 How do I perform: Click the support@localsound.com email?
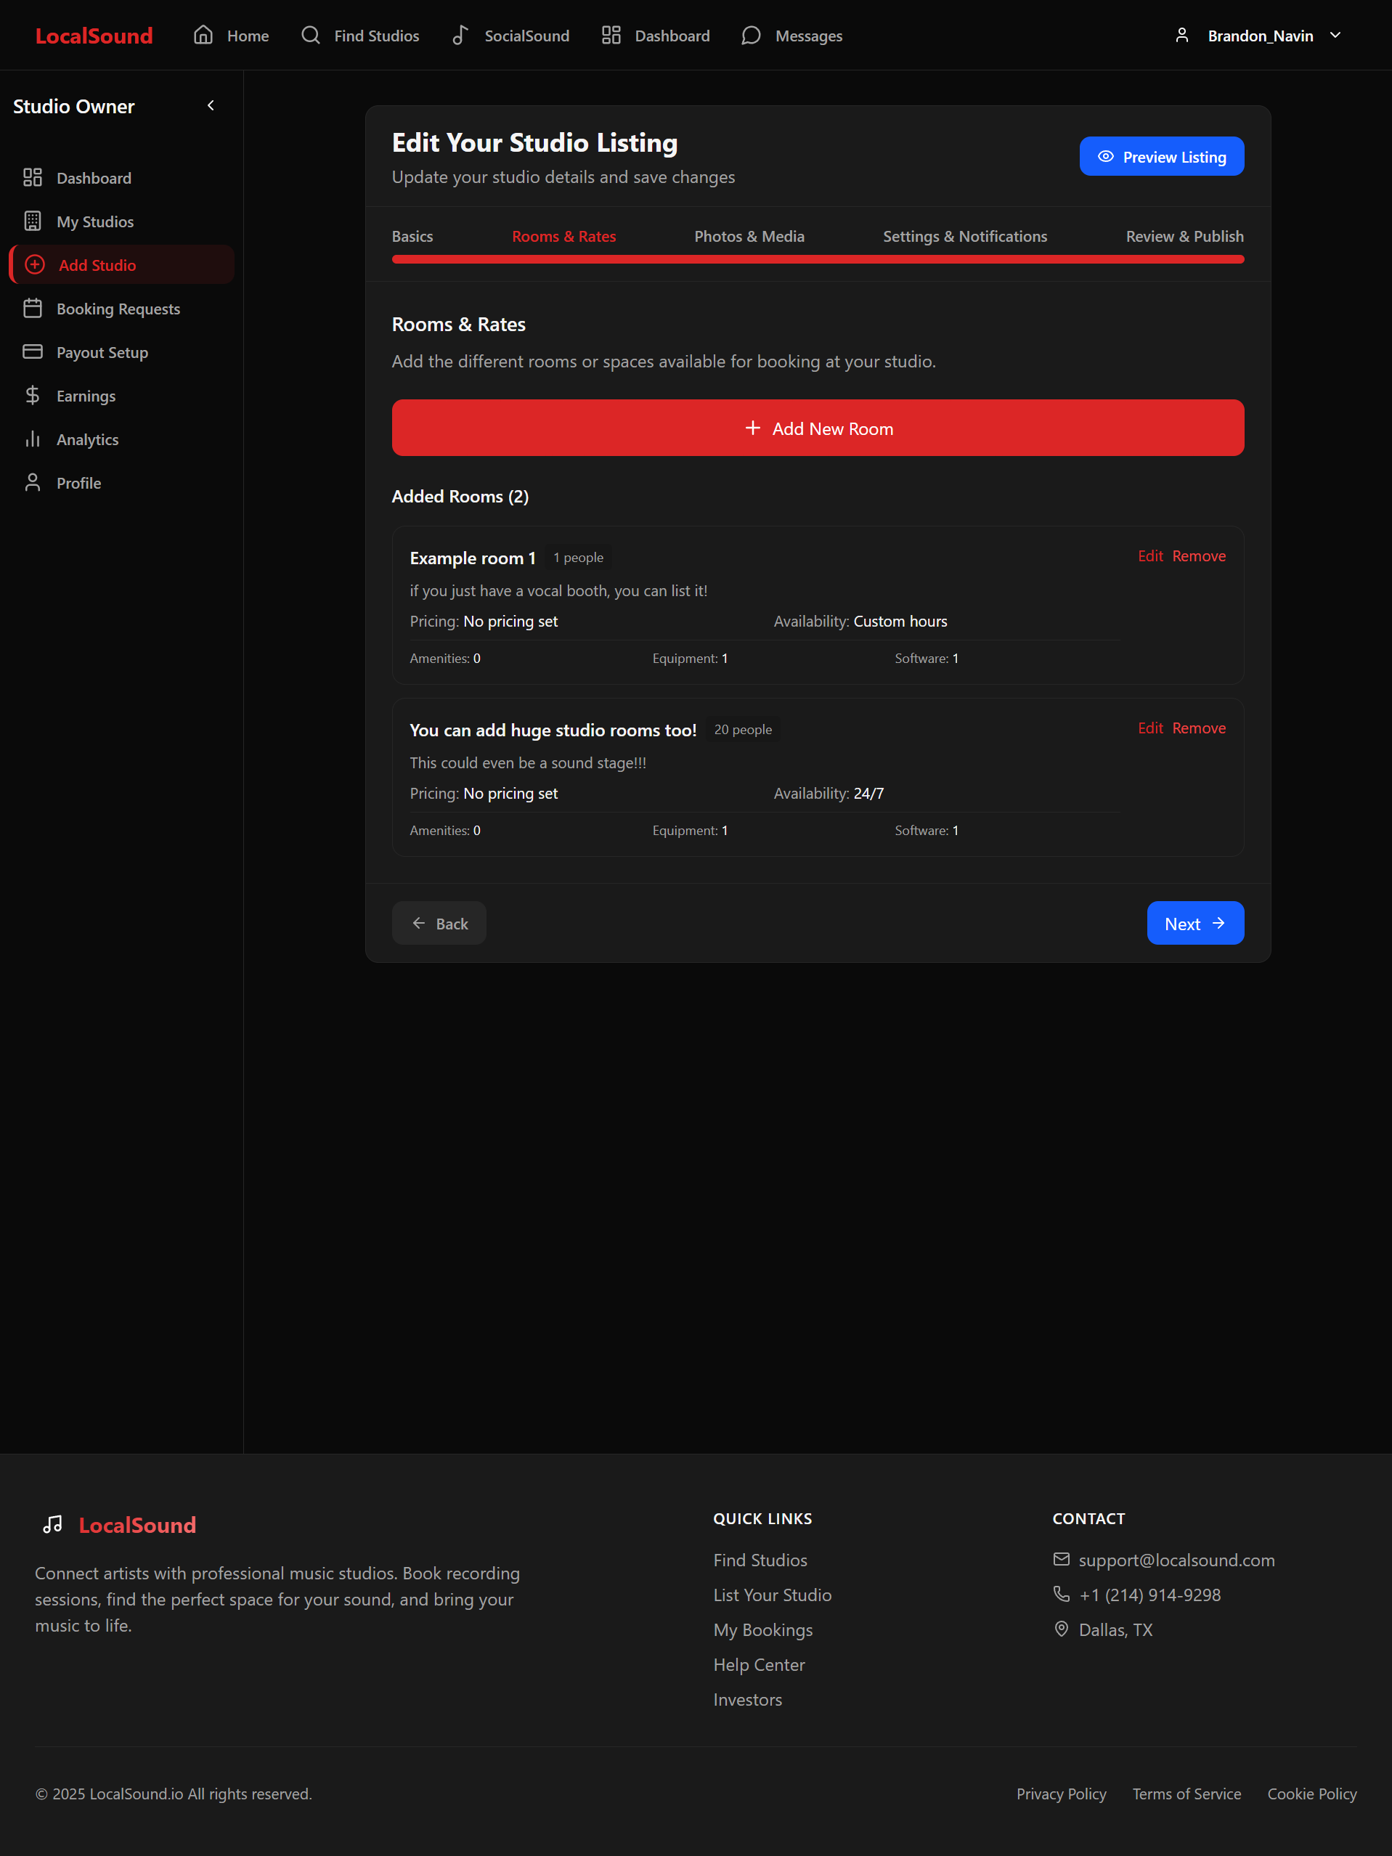(x=1176, y=1560)
